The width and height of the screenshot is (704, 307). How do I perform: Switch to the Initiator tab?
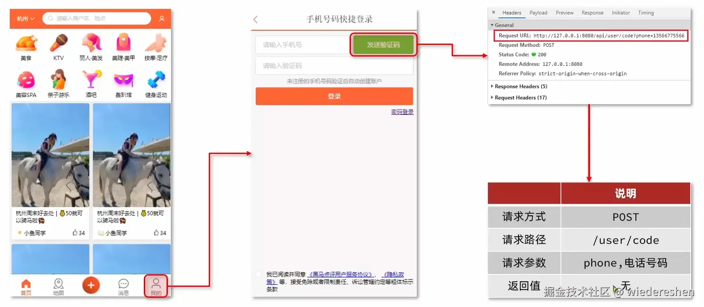click(x=621, y=13)
